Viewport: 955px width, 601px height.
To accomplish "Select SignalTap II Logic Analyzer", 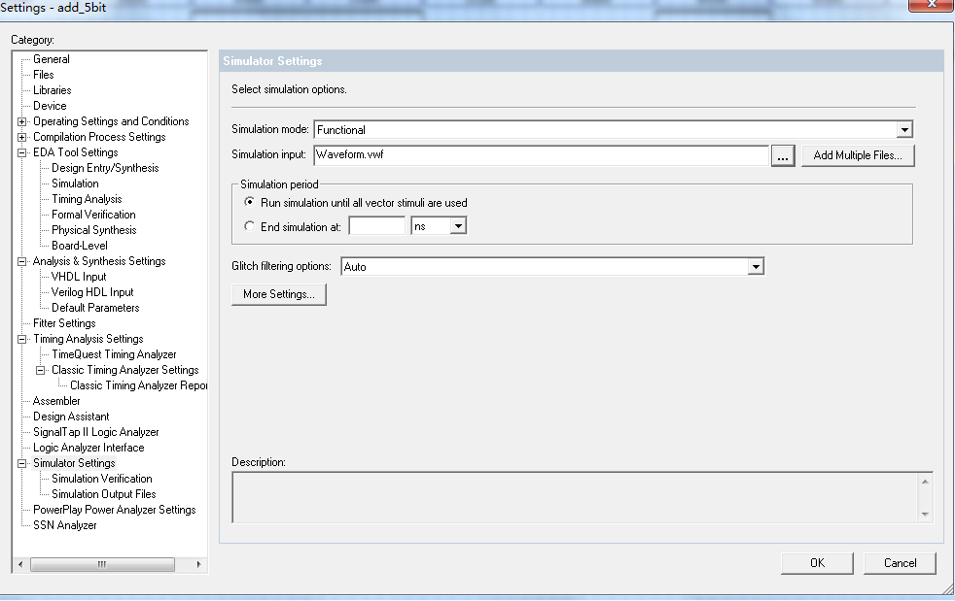I will [x=95, y=432].
